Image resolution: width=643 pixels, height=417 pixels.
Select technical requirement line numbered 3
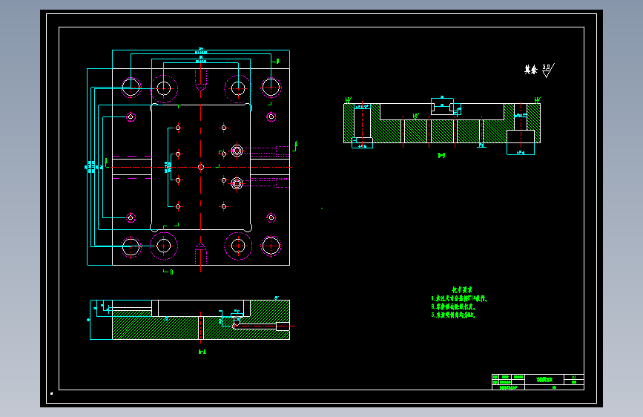[x=453, y=315]
